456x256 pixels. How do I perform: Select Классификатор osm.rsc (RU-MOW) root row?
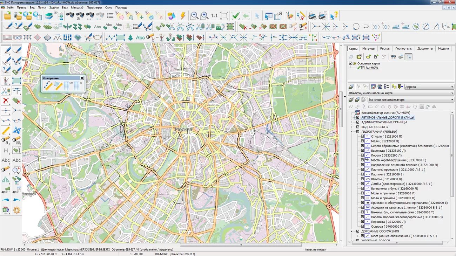point(385,113)
